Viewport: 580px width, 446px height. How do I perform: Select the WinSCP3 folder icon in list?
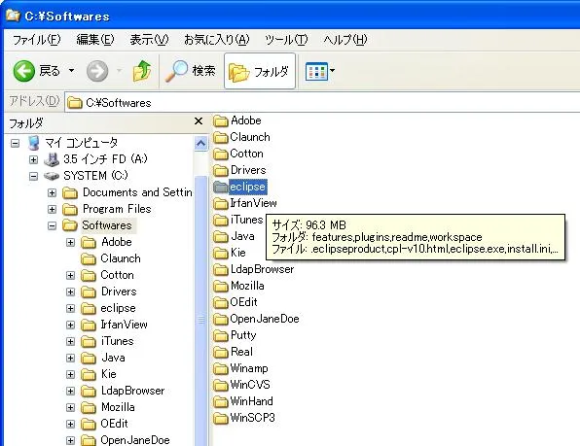pos(221,418)
